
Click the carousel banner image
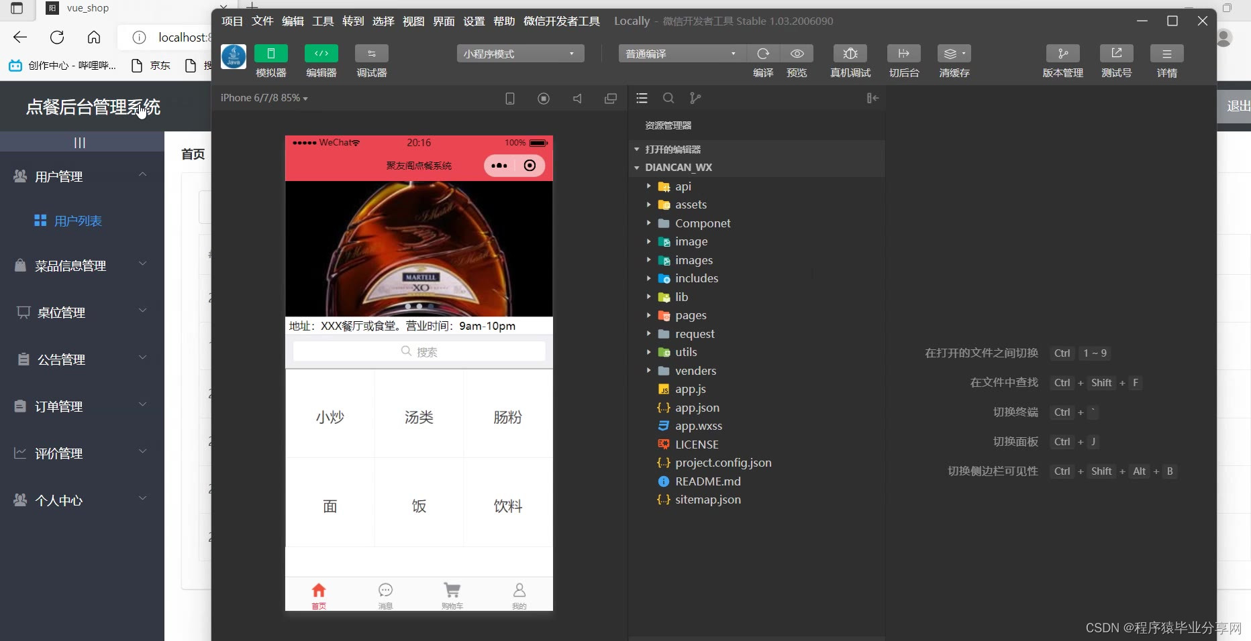[419, 249]
